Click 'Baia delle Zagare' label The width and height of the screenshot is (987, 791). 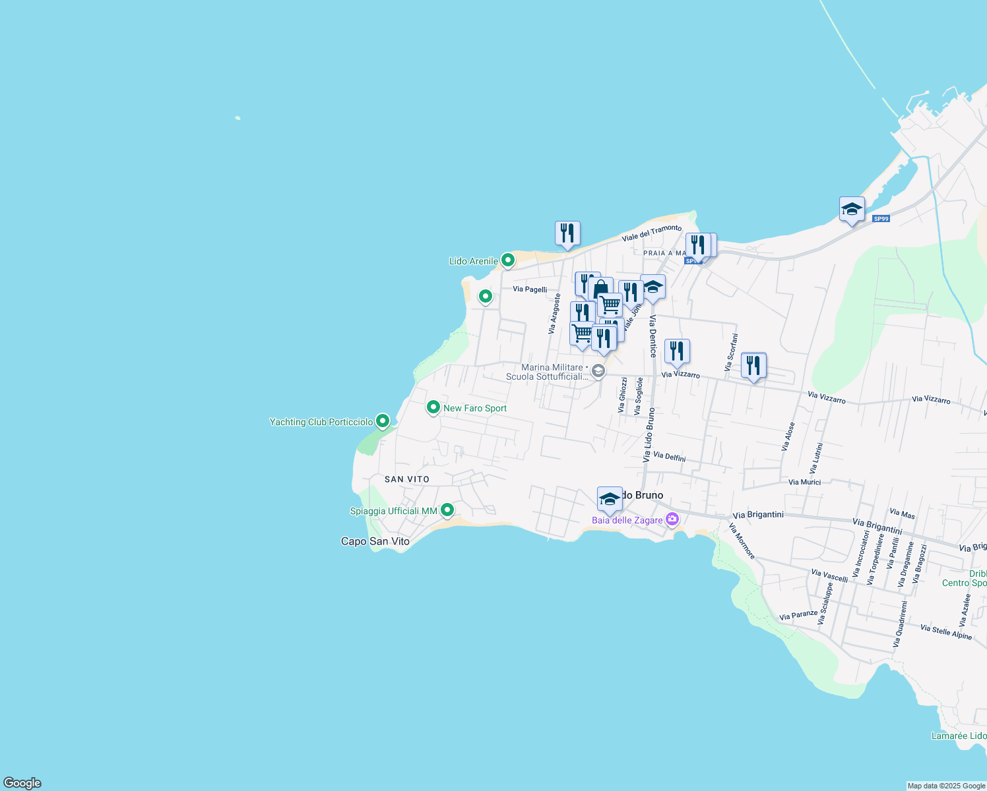[627, 520]
